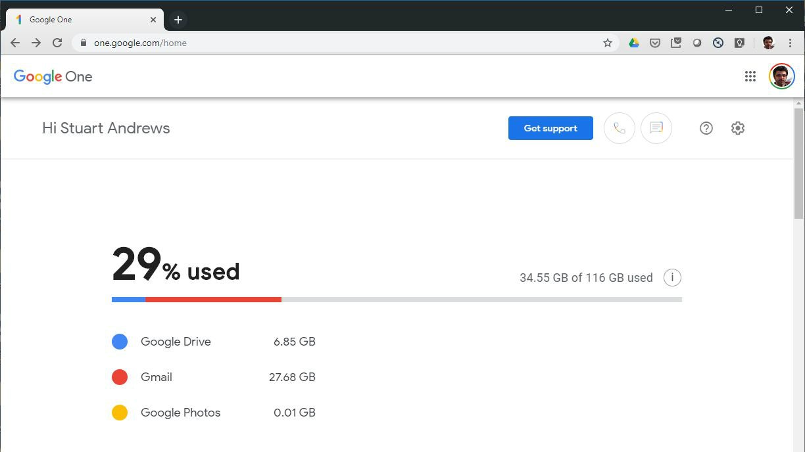Click the page vertical scrollbar thumb

click(799, 164)
